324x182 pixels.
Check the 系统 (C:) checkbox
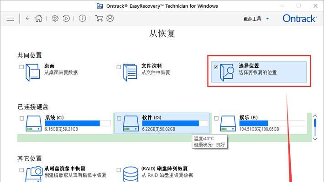22,118
